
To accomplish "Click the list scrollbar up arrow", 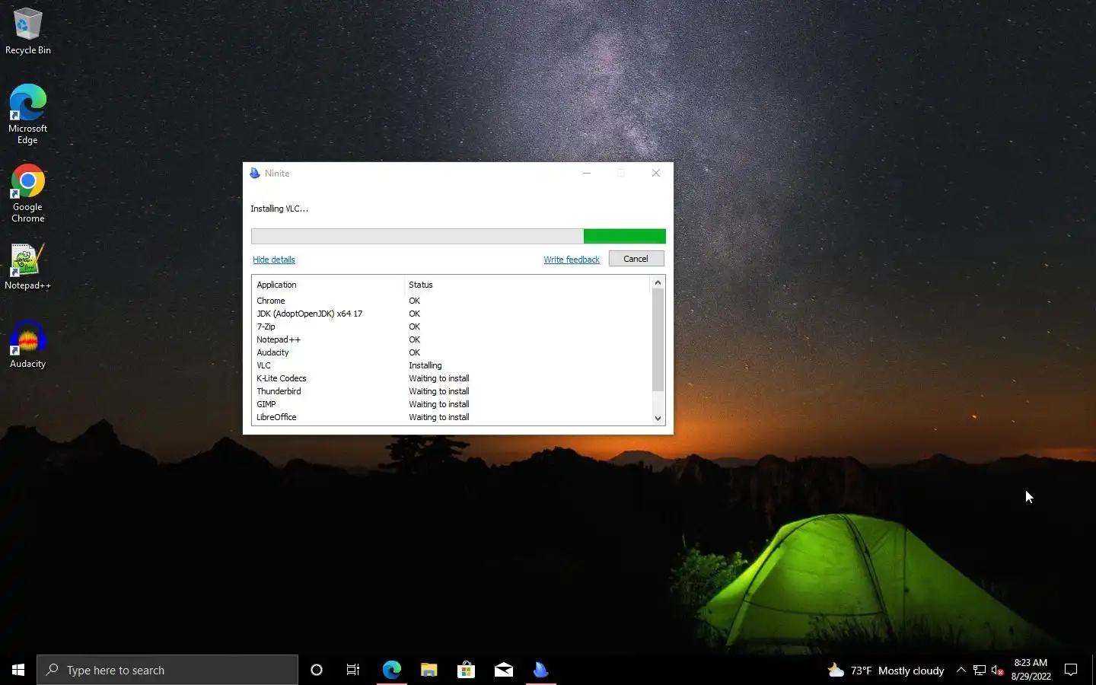I will click(x=658, y=282).
